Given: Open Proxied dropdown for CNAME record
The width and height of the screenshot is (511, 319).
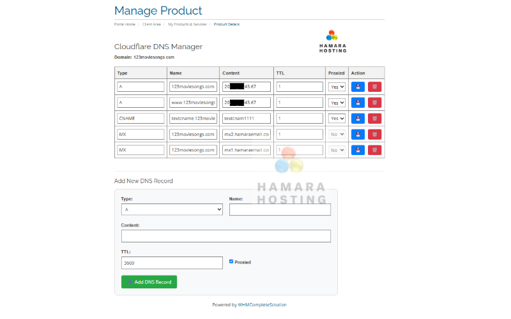Looking at the screenshot, I should click(337, 119).
